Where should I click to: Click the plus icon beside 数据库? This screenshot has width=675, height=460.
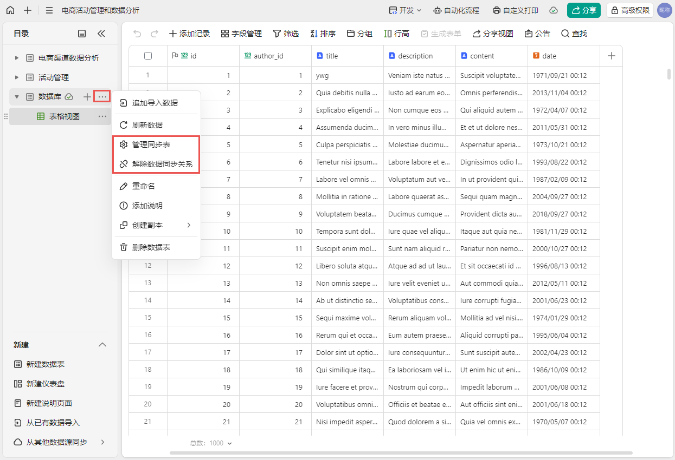coord(87,97)
